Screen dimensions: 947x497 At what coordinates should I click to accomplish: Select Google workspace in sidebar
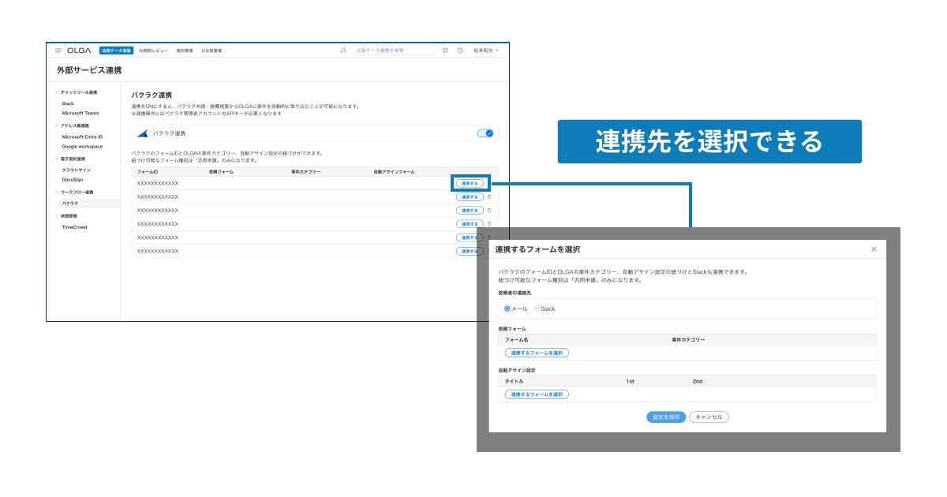click(x=82, y=146)
